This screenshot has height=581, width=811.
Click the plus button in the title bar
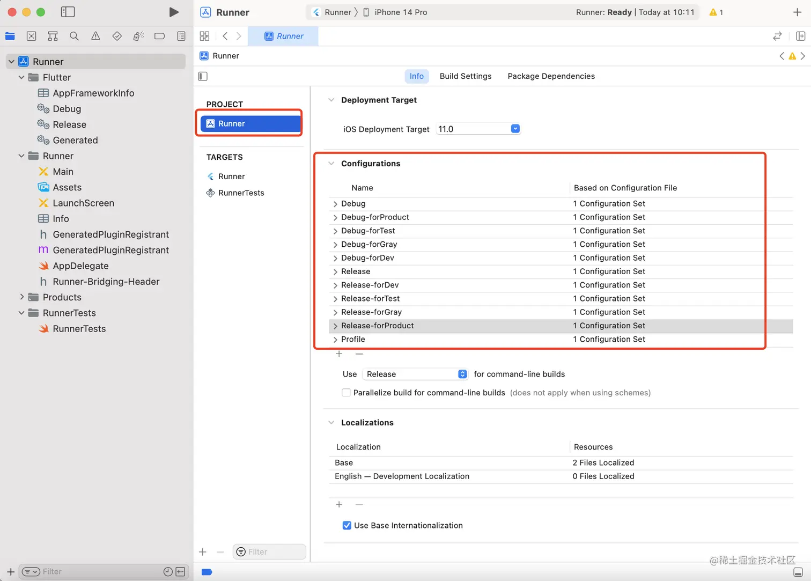click(x=797, y=12)
